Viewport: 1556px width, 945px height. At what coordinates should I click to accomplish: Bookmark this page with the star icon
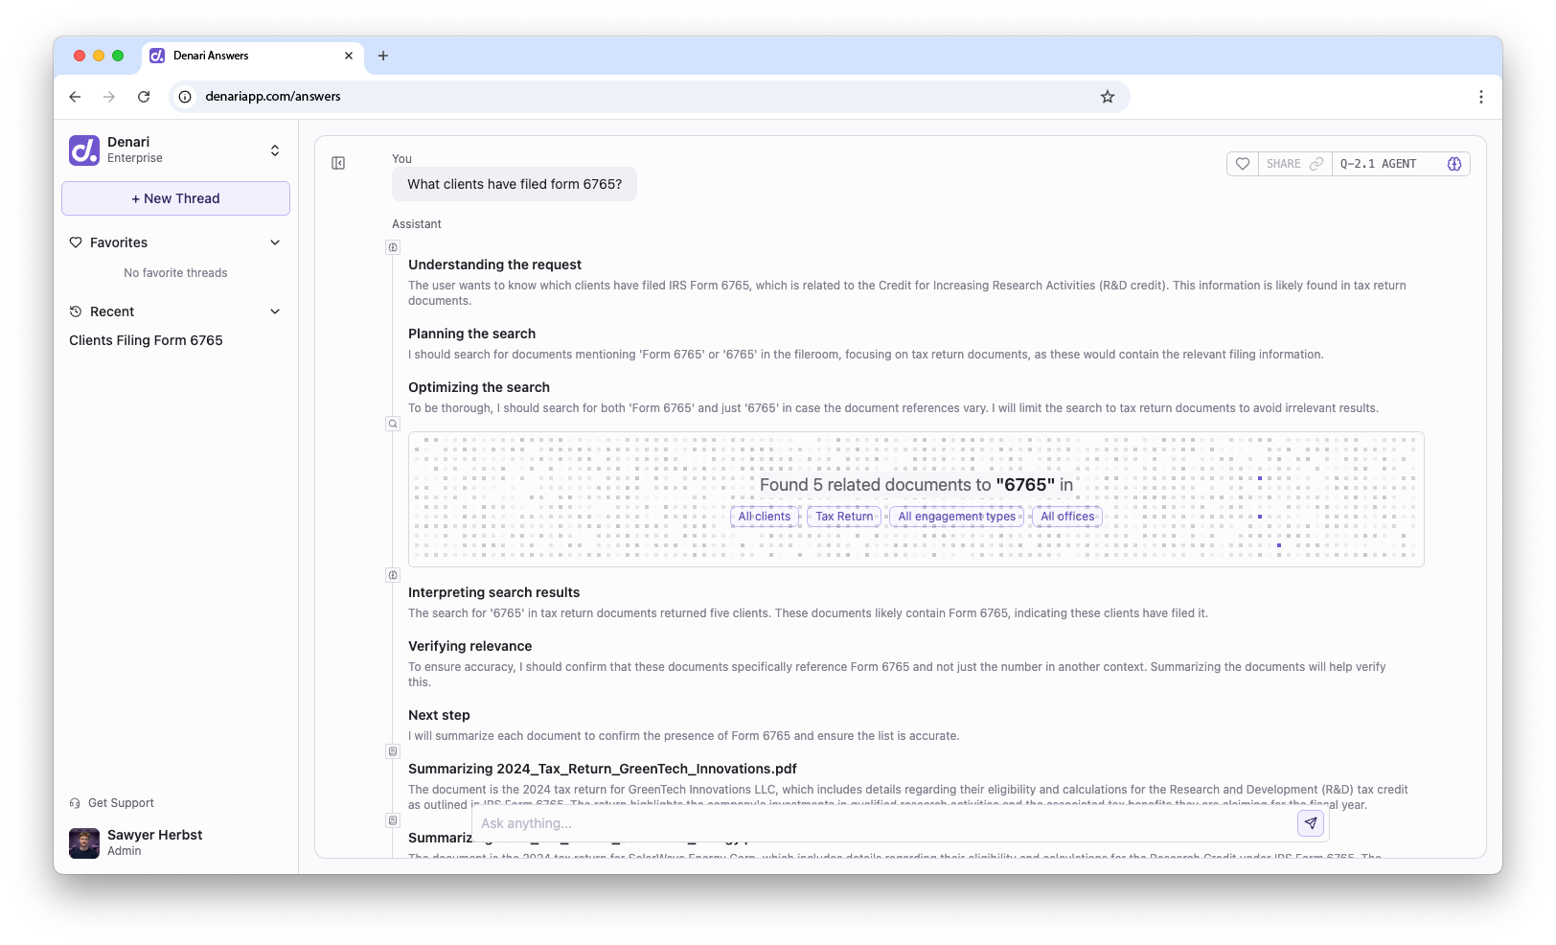tap(1108, 97)
